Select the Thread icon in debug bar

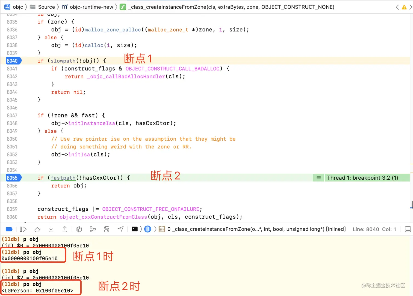click(x=147, y=229)
